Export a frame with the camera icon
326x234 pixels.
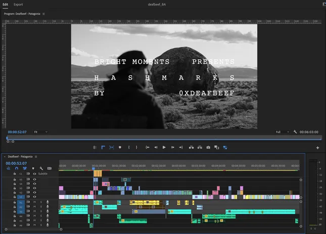[208, 148]
